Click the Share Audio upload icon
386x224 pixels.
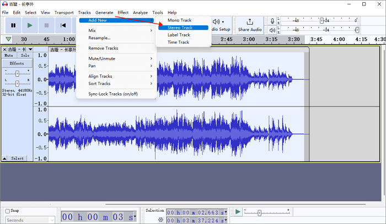click(250, 22)
